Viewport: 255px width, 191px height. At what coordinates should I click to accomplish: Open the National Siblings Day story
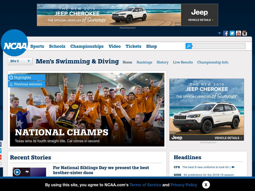tap(101, 170)
